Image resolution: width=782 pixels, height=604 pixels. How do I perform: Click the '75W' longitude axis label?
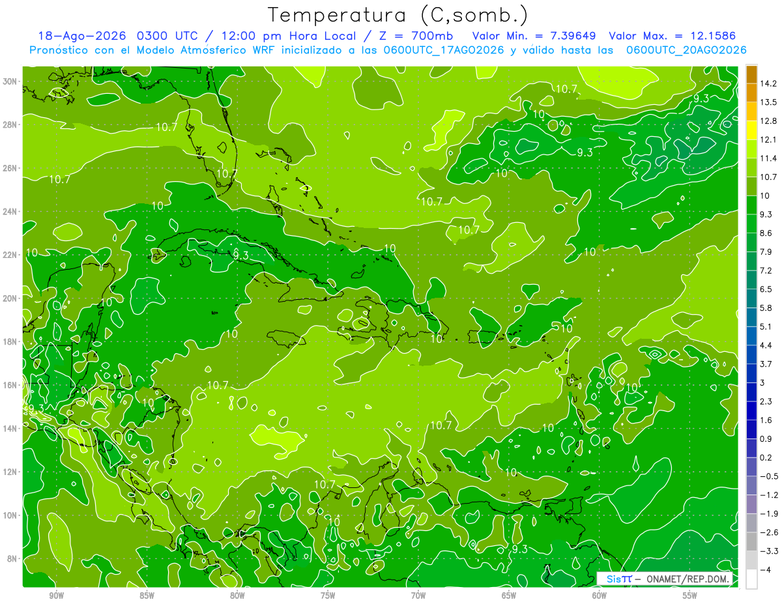tap(328, 596)
